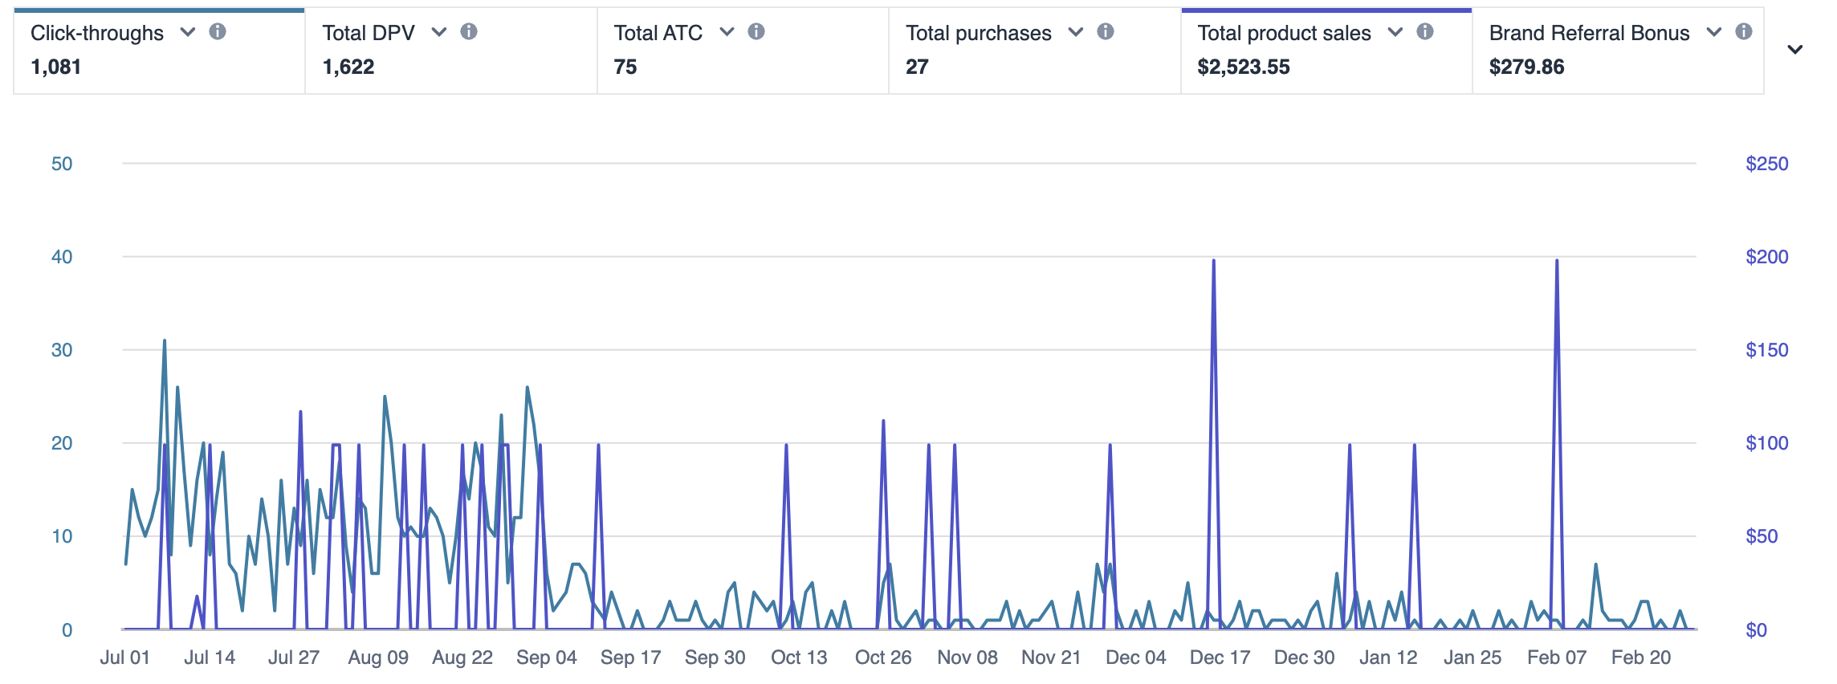Image resolution: width=1837 pixels, height=684 pixels.
Task: Click info icon next to Total purchases
Action: (x=1106, y=31)
